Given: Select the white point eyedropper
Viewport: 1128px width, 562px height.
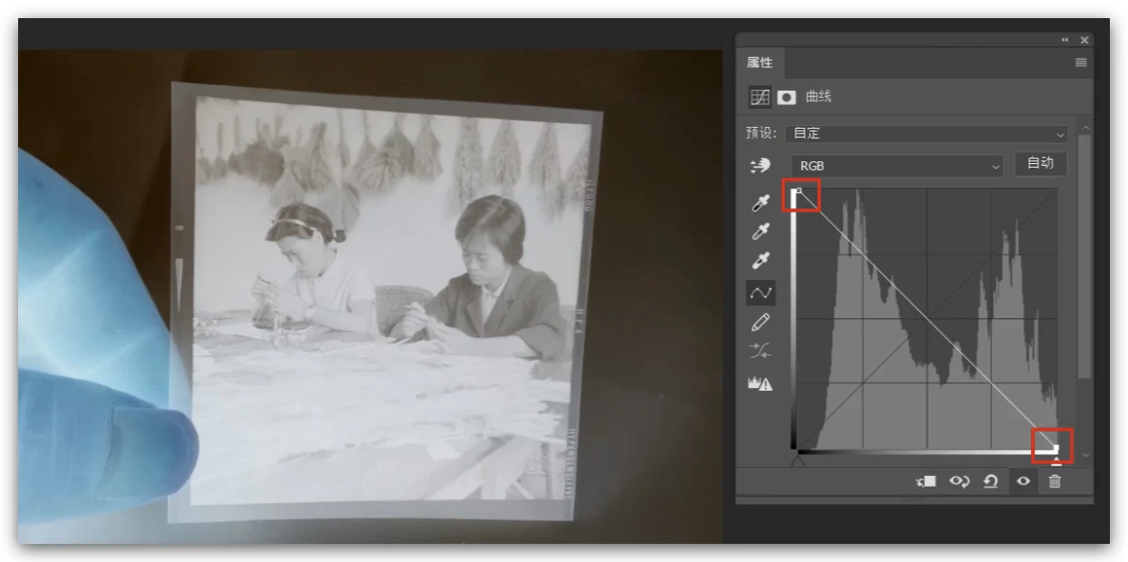Looking at the screenshot, I should [760, 262].
